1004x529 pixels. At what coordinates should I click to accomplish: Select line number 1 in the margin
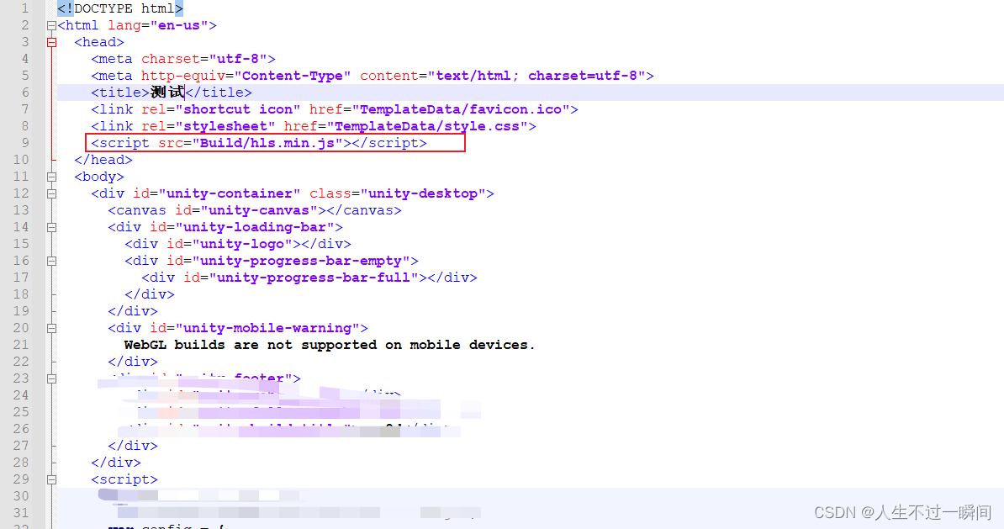coord(24,8)
